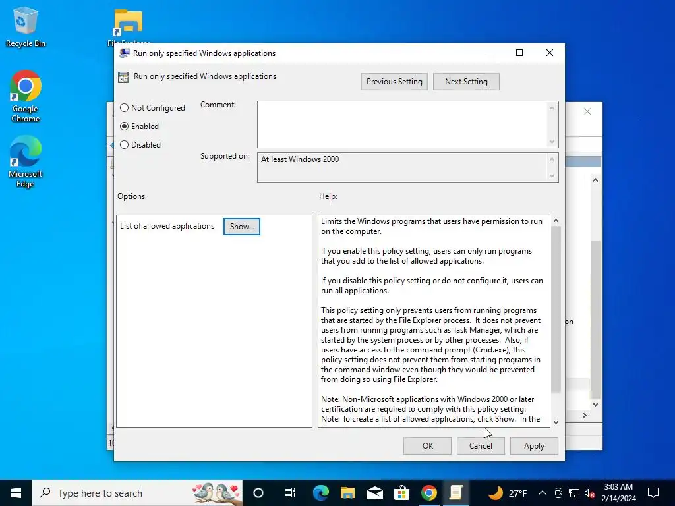Confirm with the OK button
The height and width of the screenshot is (506, 675).
pos(427,446)
